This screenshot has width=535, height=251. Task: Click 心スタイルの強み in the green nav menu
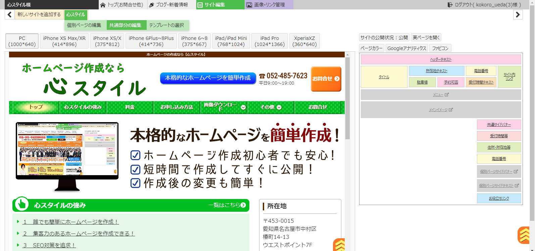pyautogui.click(x=83, y=107)
